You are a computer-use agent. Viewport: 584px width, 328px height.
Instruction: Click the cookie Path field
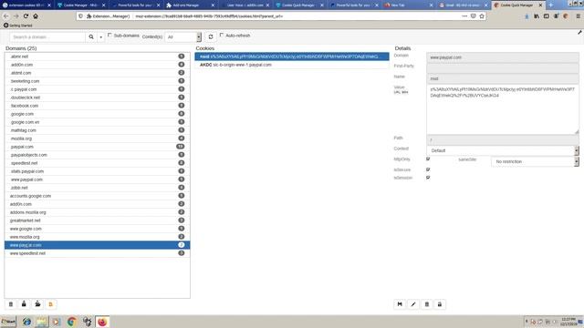503,139
